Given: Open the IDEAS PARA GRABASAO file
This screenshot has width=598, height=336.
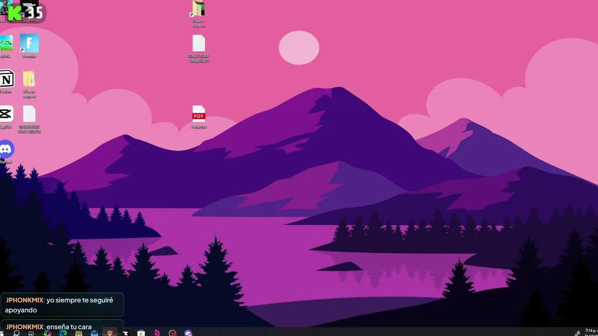Looking at the screenshot, I should click(x=199, y=49).
